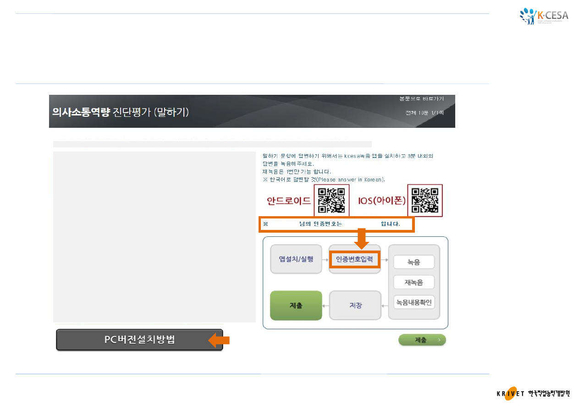Viewport: 579px width, 409px height.
Task: Click the large green 제출 step box
Action: (296, 305)
